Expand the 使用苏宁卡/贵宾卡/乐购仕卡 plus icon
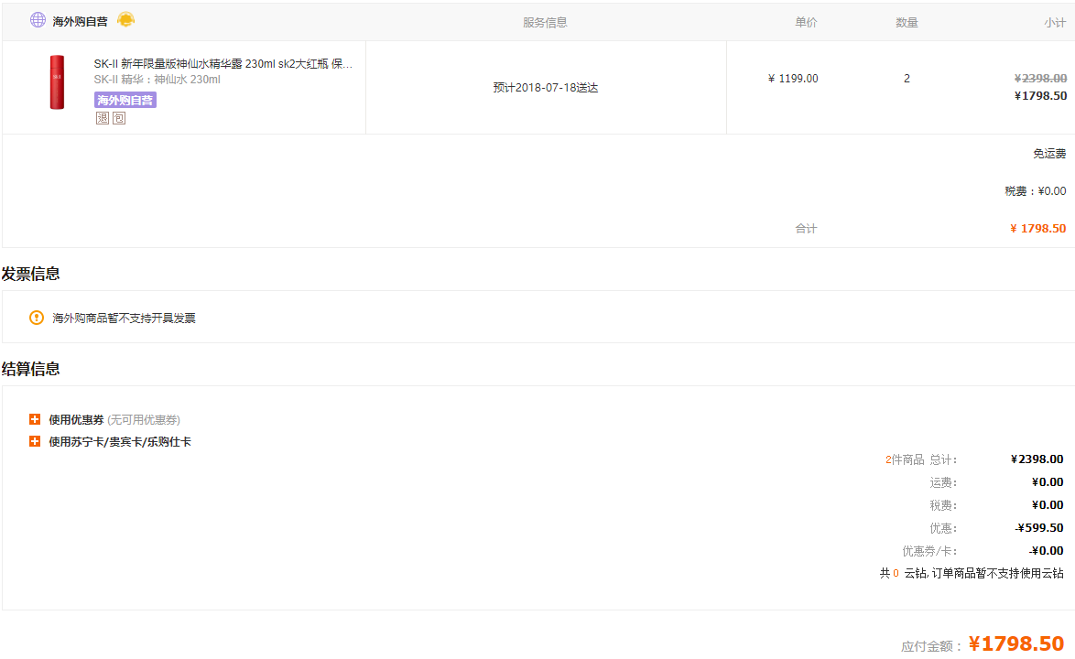Image resolution: width=1075 pixels, height=659 pixels. pyautogui.click(x=35, y=441)
